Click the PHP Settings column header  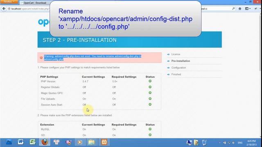coord(49,77)
